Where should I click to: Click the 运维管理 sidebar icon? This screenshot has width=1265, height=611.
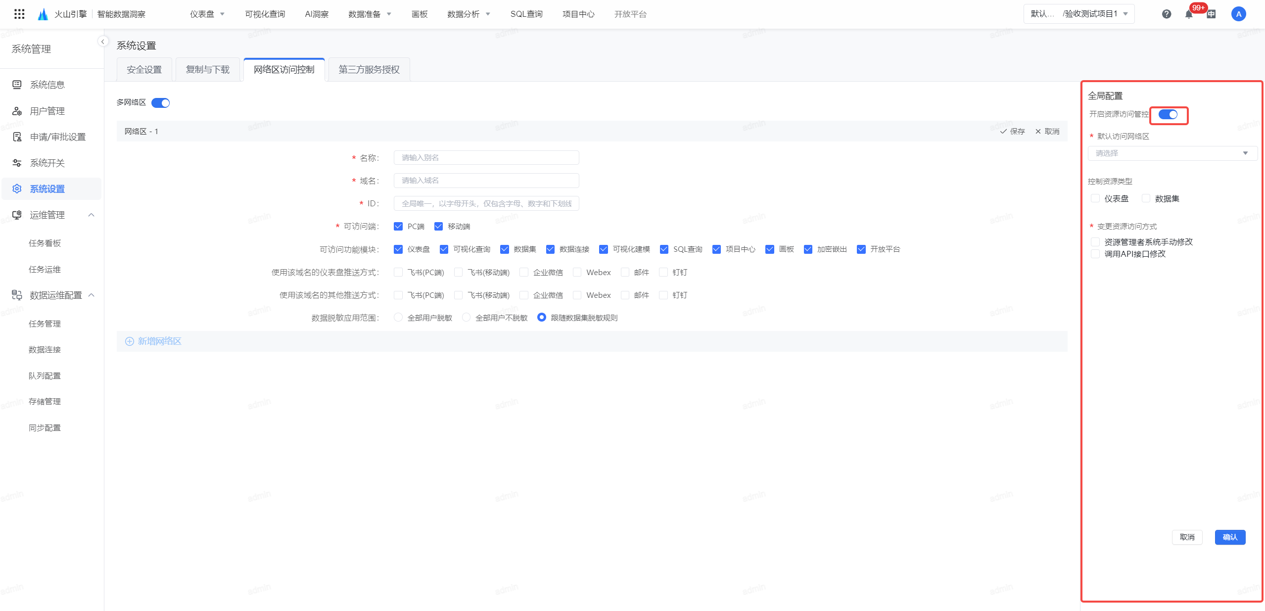[x=17, y=215]
